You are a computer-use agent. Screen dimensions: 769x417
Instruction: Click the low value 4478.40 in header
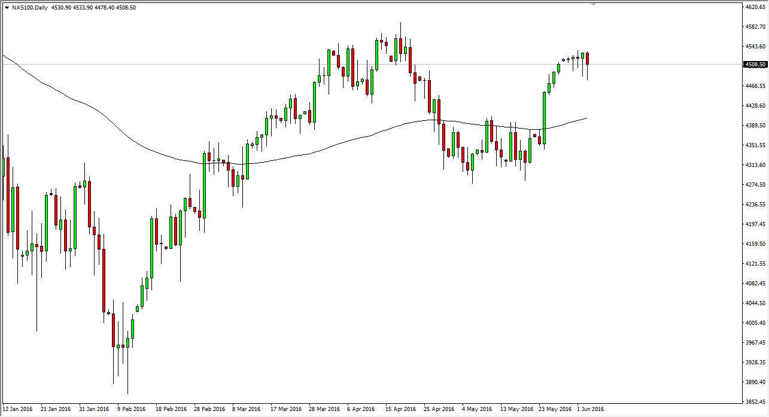coord(104,8)
